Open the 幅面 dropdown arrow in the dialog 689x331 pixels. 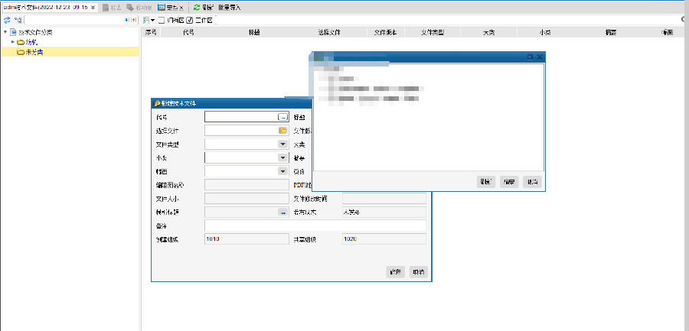click(x=282, y=171)
